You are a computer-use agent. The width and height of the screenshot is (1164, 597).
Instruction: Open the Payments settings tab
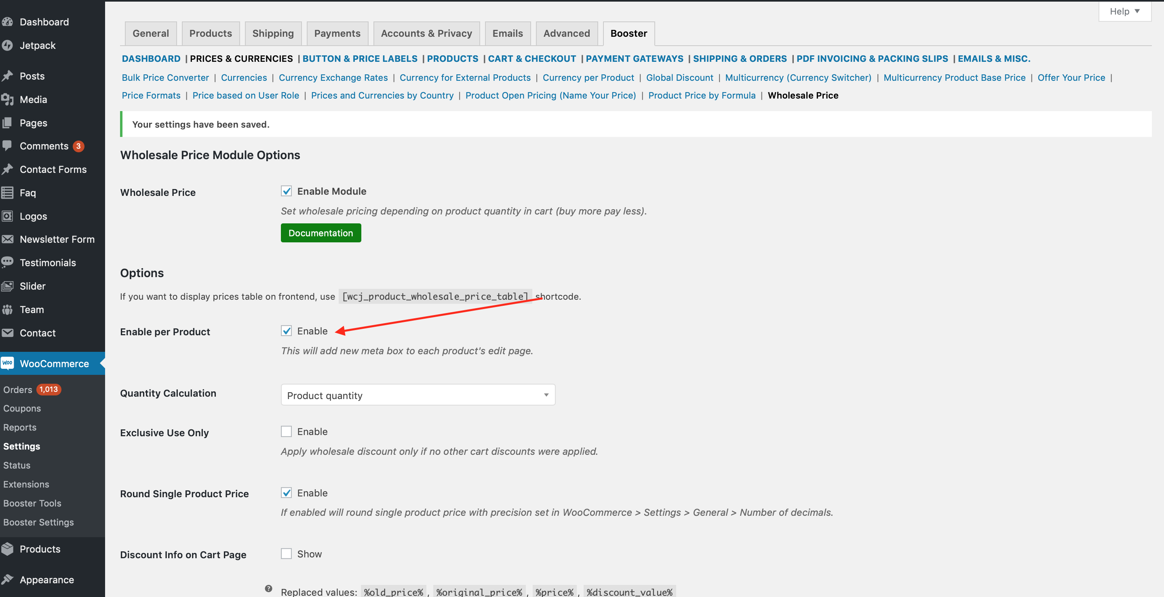(x=337, y=34)
